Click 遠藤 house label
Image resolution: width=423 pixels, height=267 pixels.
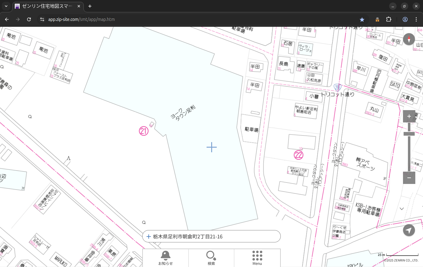pyautogui.click(x=300, y=66)
